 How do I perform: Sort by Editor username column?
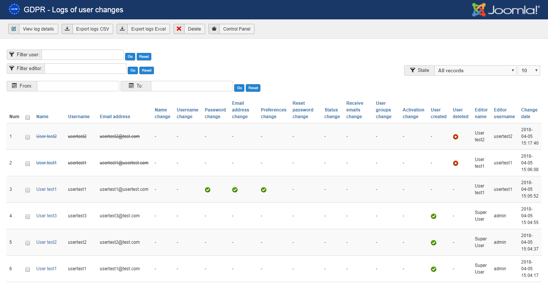[504, 113]
